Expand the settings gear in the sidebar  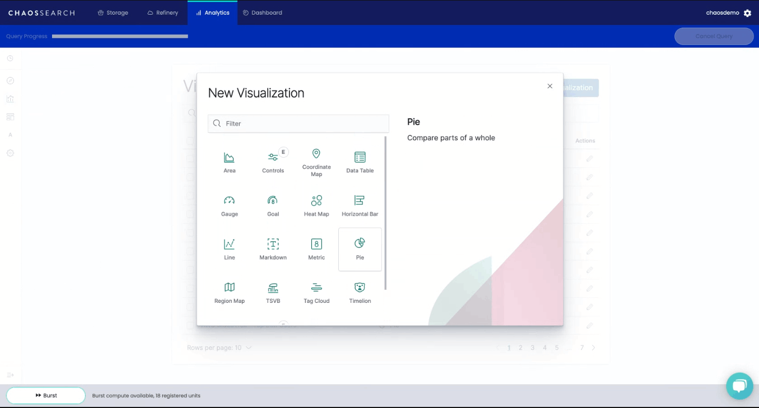10,153
